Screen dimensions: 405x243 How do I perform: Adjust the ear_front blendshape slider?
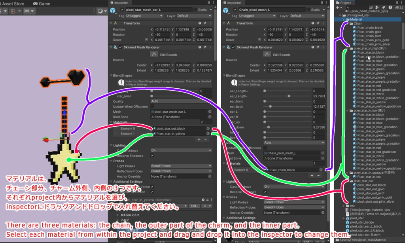(x=288, y=101)
